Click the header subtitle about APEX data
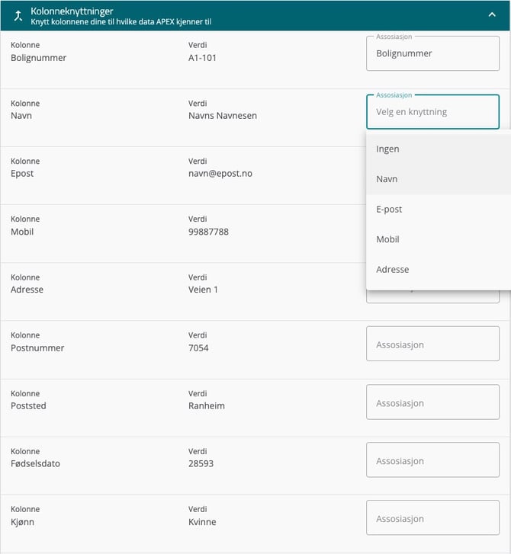Screen dimensions: 511x554 (121, 22)
